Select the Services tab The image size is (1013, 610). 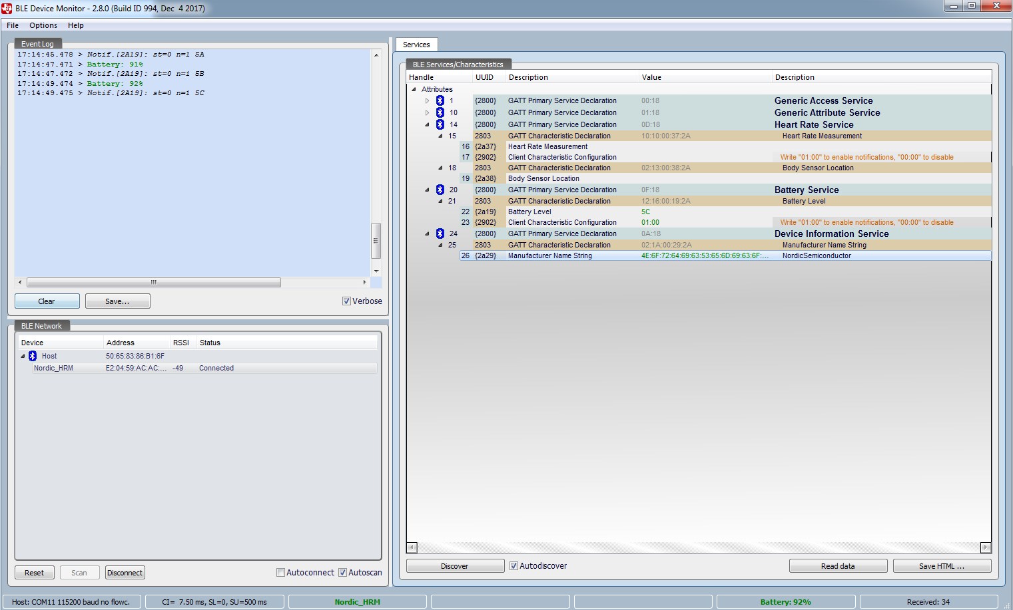417,45
